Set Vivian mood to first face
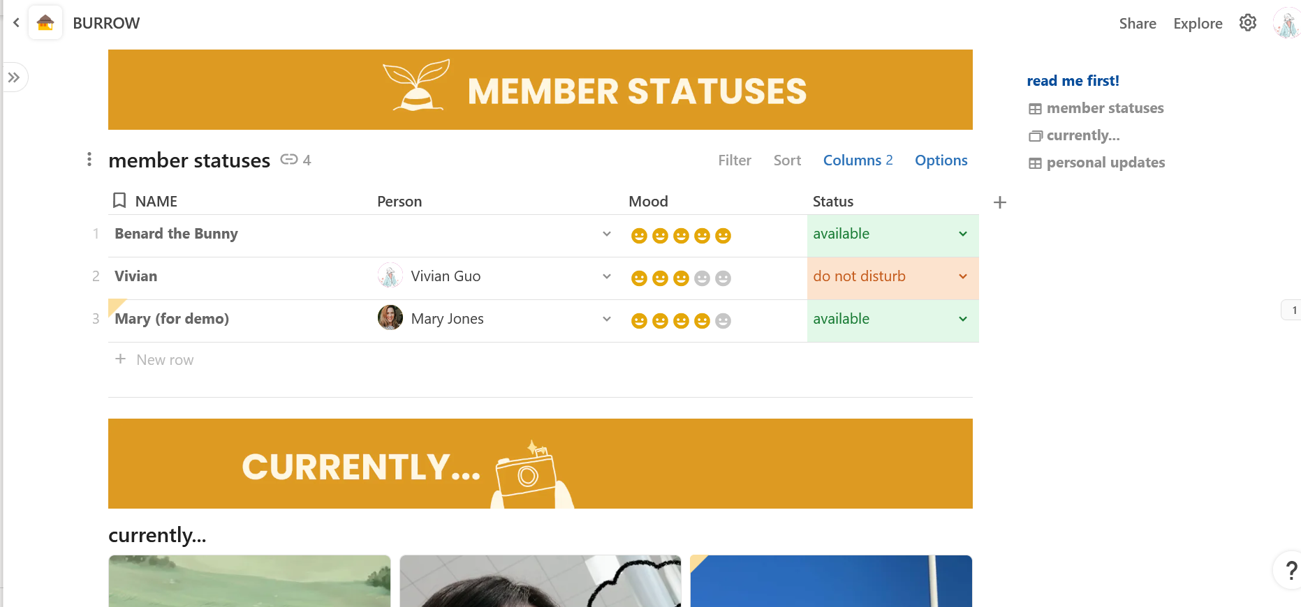1301x607 pixels. [x=639, y=278]
